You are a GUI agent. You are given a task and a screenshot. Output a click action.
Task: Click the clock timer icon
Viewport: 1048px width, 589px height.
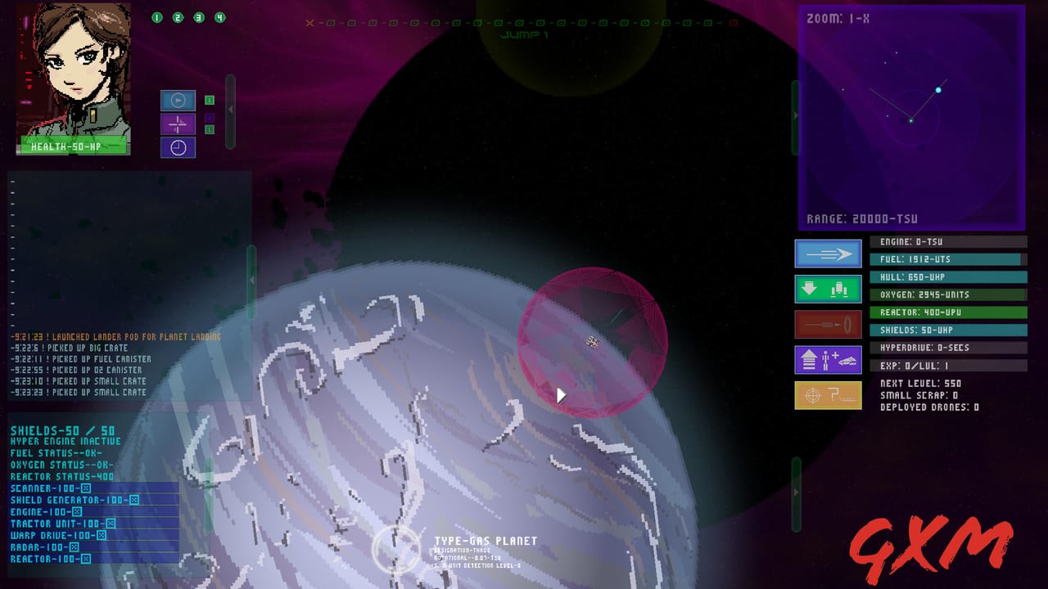(x=178, y=147)
